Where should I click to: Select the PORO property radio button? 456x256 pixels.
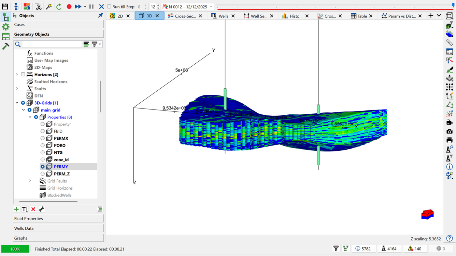tap(43, 146)
